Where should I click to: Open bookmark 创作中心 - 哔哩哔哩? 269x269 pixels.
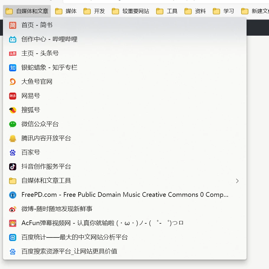[x=125, y=39]
